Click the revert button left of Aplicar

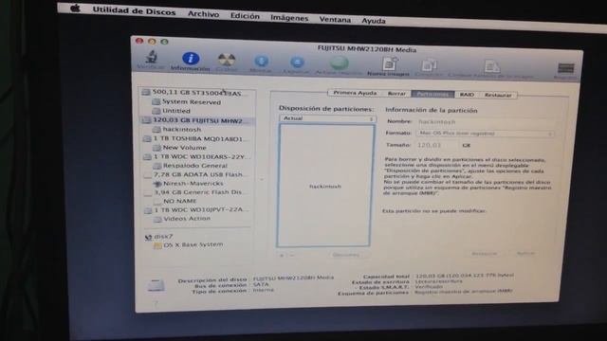485,254
